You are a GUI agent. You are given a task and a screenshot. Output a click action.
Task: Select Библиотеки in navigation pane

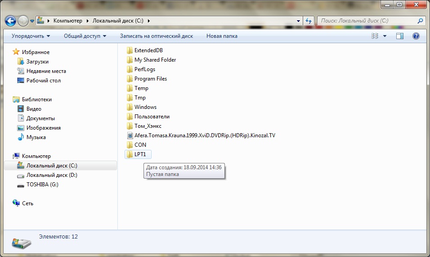[x=37, y=99]
